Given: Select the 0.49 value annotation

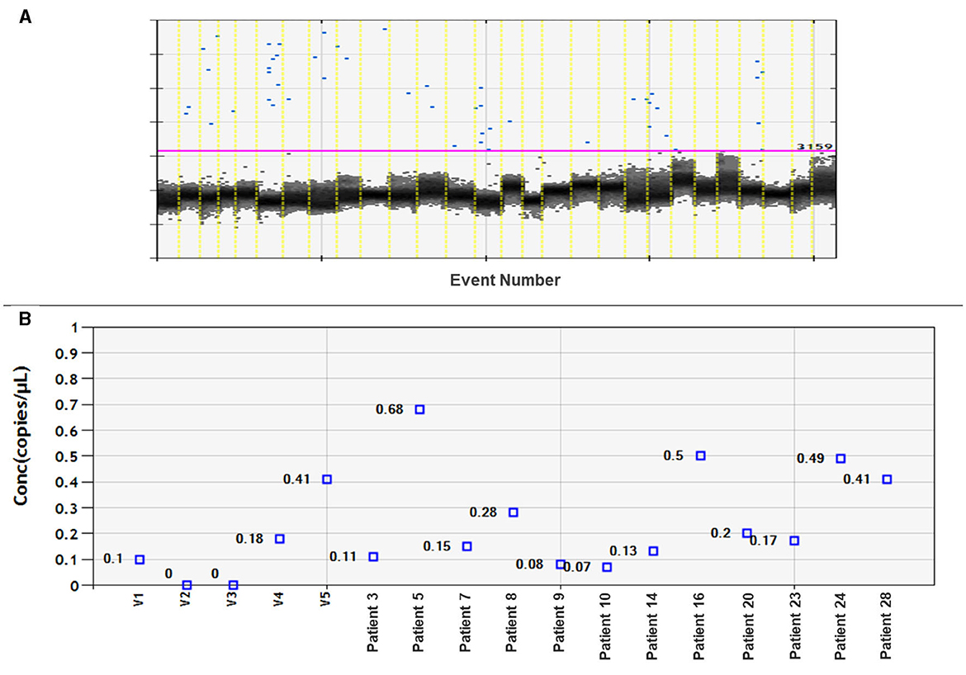Looking at the screenshot, I should [810, 459].
